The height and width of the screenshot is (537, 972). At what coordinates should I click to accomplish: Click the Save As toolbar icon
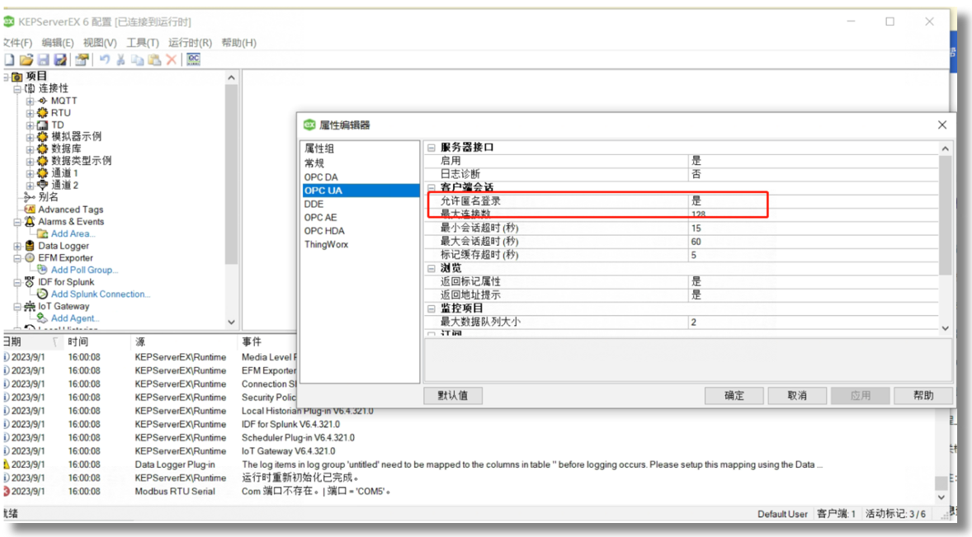(x=60, y=59)
